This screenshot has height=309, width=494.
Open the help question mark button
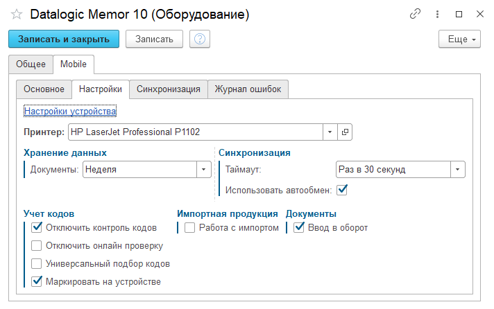[200, 39]
